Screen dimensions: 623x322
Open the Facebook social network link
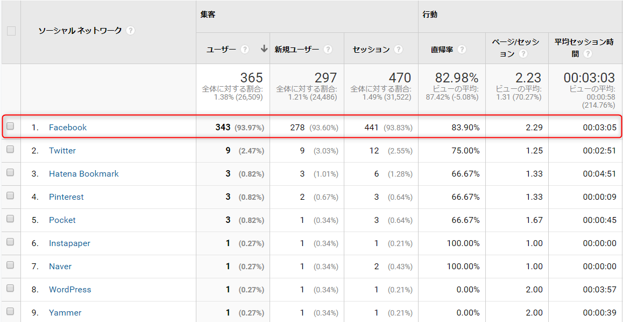68,128
